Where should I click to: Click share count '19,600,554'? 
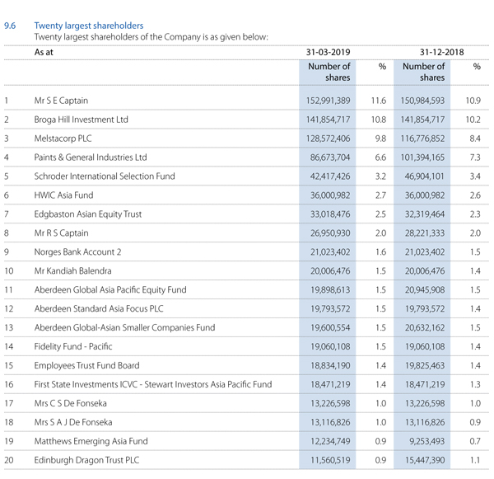click(x=330, y=328)
